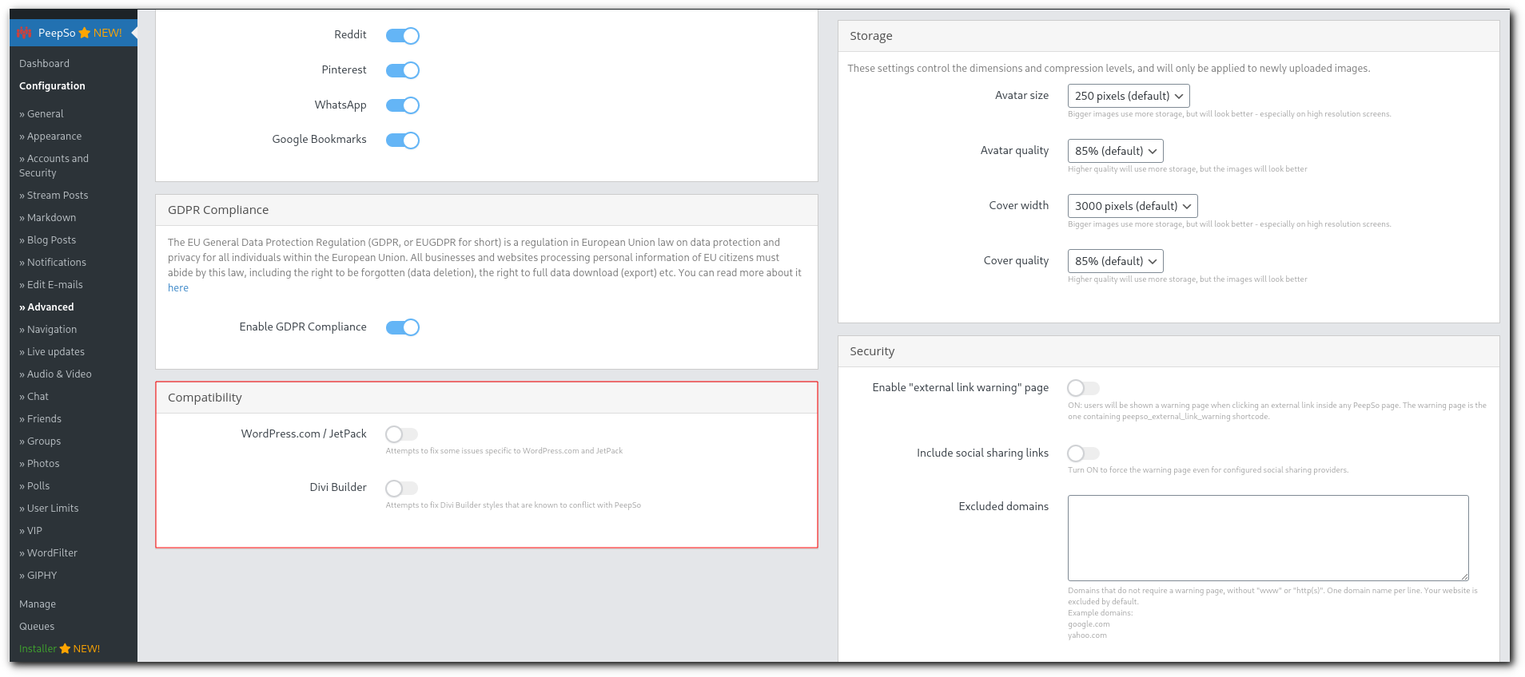Open Audio & Video settings
The width and height of the screenshot is (1525, 677).
55,374
